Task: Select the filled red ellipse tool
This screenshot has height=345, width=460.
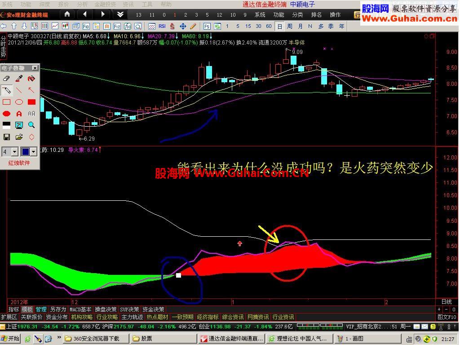Action: 6,114
